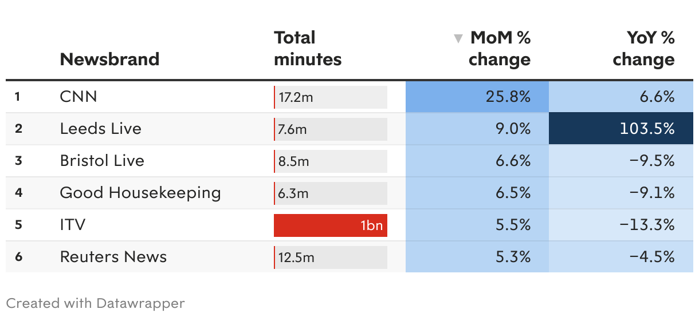699x317 pixels.
Task: Click the Reuters News brand name
Action: (x=113, y=257)
